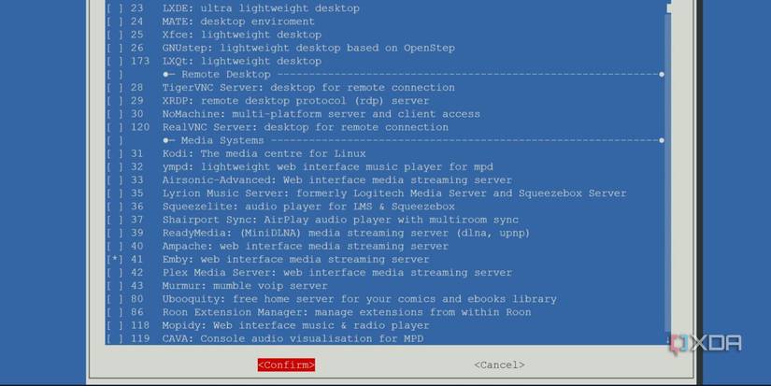Select the Plex Media Server row
This screenshot has width=771, height=386.
tap(384, 272)
